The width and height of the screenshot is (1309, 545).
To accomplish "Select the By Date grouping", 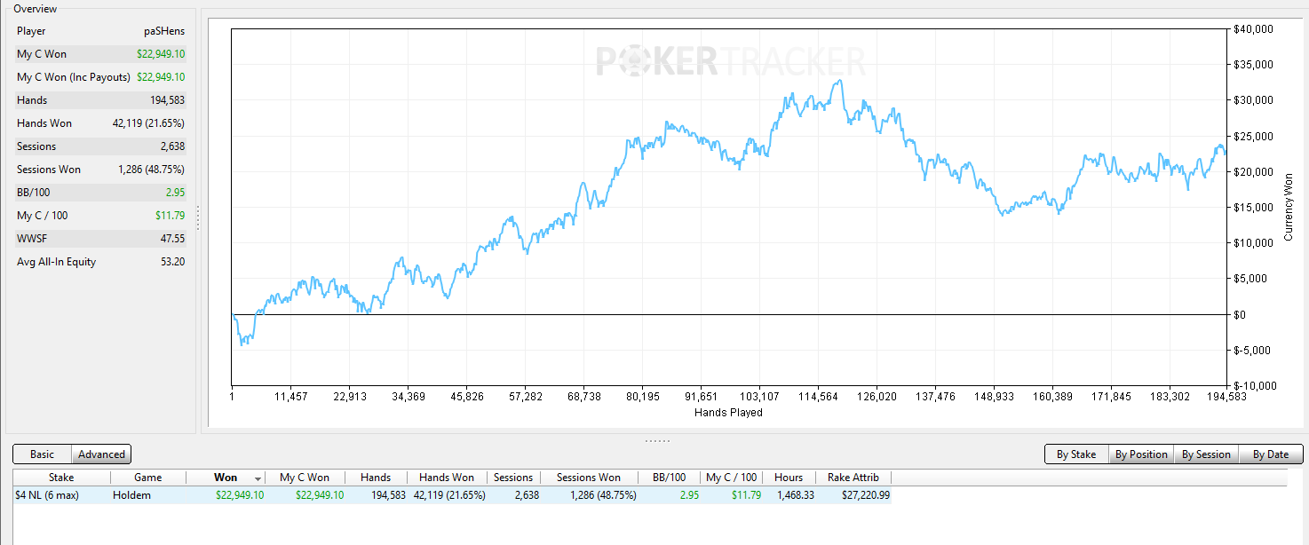I will point(1271,454).
